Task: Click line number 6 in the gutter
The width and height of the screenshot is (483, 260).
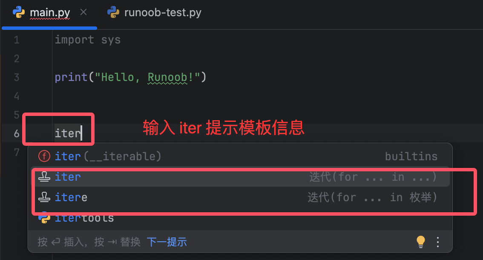Action: point(17,133)
